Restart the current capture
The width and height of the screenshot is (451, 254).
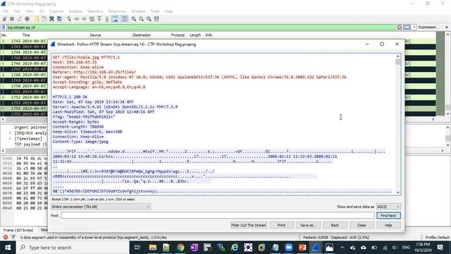(19, 19)
